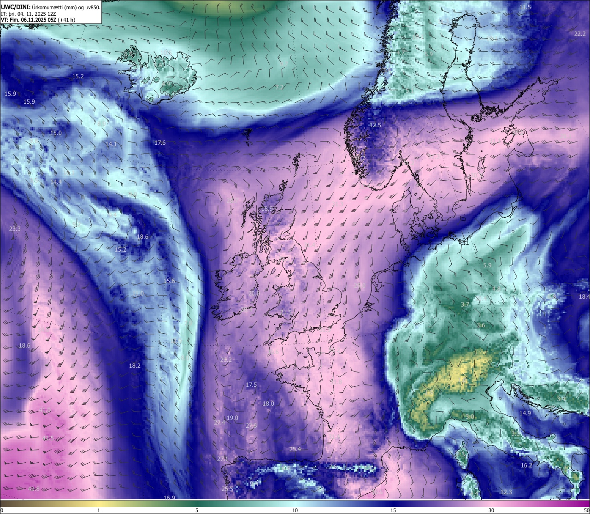Screen dimensions: 590x514
Task: Click the colorbar tick label 5
Action: tap(197, 510)
